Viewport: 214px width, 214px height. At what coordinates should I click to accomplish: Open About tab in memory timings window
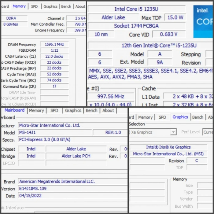click(80, 6)
